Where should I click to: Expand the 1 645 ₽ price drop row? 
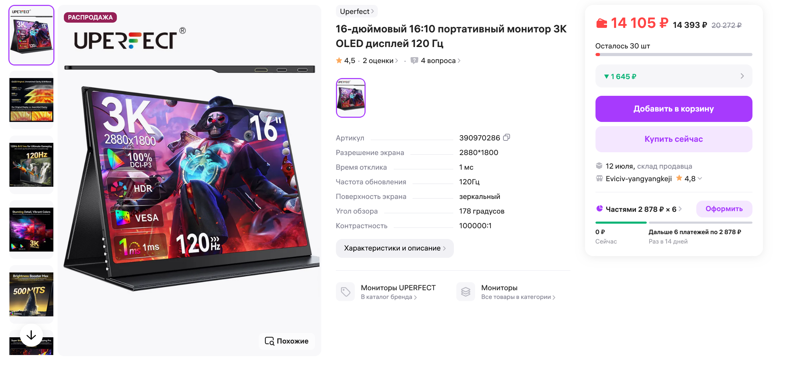(674, 76)
